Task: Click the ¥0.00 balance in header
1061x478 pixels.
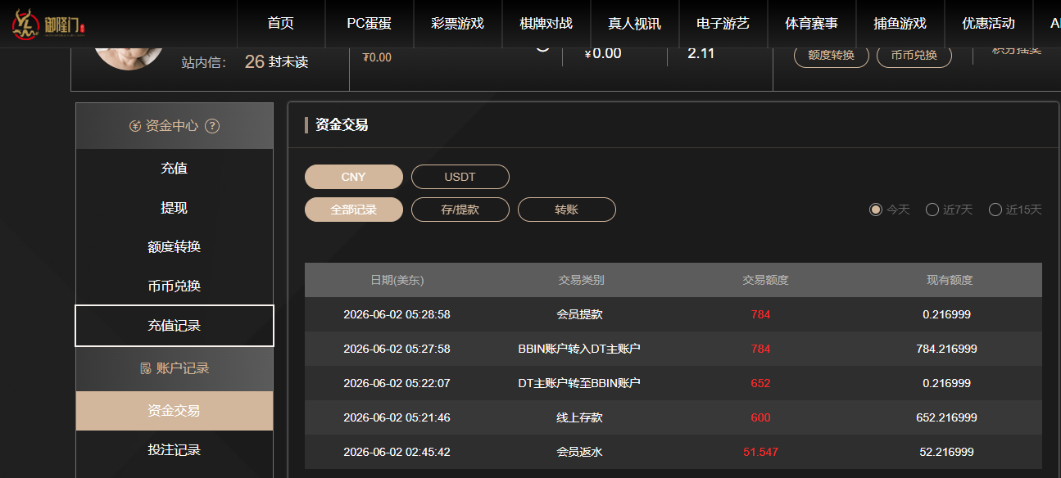Action: pyautogui.click(x=603, y=54)
